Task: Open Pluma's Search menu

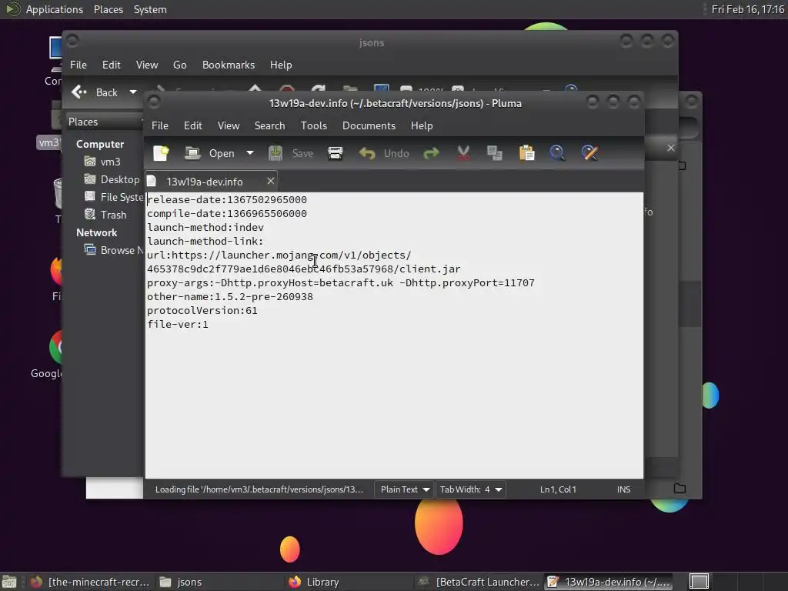Action: [x=269, y=125]
